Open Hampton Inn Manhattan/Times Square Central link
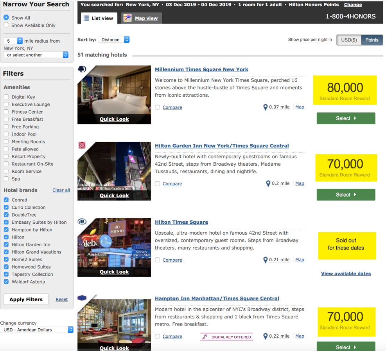The image size is (386, 351). tap(217, 299)
